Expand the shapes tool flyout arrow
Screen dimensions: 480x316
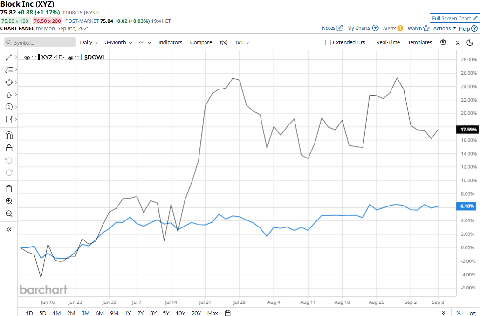click(x=16, y=82)
